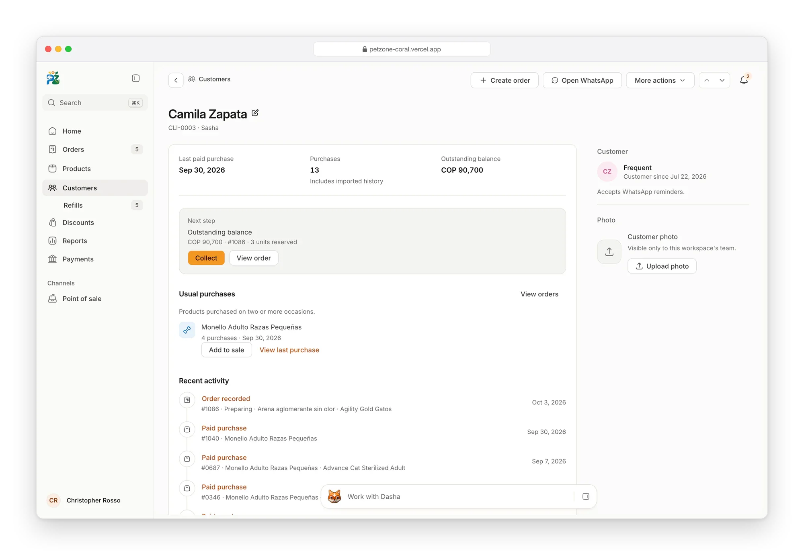Click the Create order button
The image size is (804, 555).
[505, 80]
